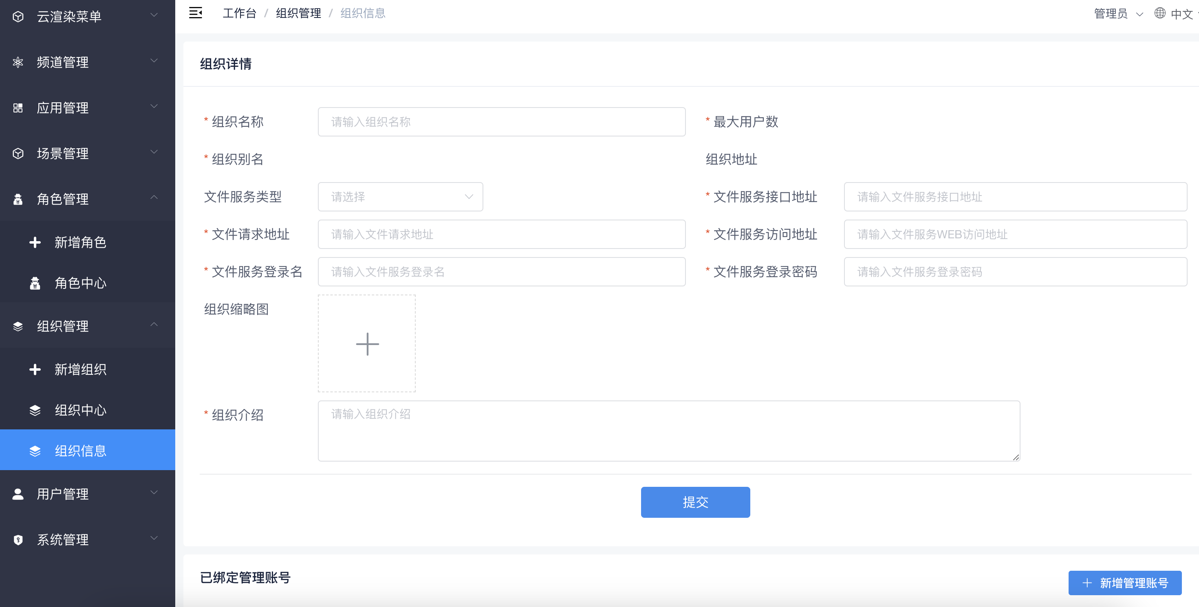
Task: Switch language via 中文 label
Action: [x=1182, y=14]
